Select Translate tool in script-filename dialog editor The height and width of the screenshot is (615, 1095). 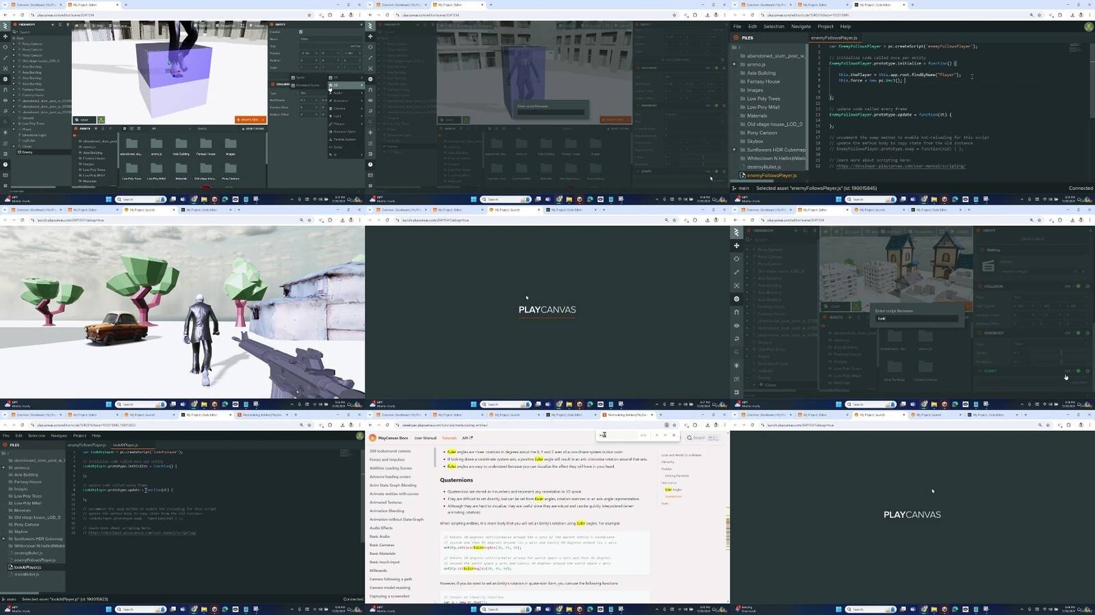point(736,246)
